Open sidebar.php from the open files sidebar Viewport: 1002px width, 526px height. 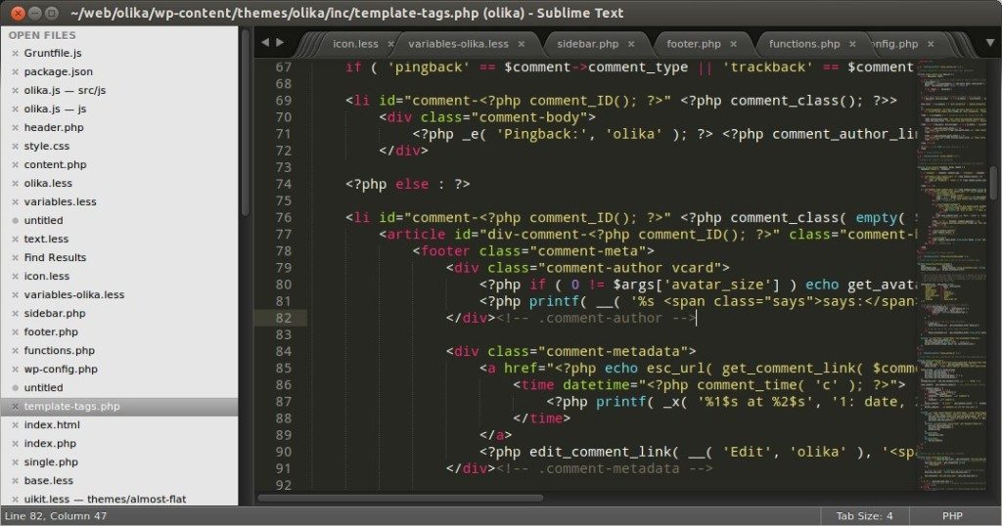55,314
